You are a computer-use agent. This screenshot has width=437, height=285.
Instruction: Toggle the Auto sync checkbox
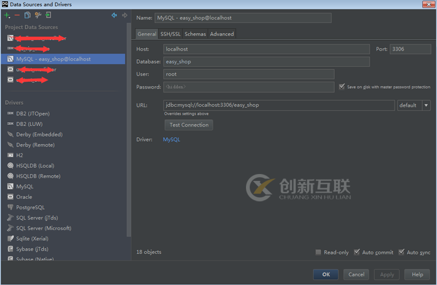(x=401, y=252)
